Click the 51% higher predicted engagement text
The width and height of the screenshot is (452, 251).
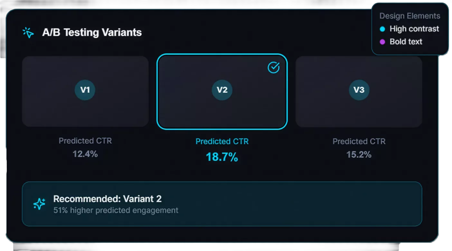pos(116,210)
